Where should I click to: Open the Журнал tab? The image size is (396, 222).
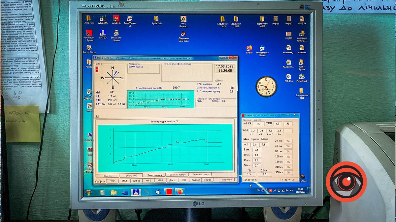tap(196, 181)
